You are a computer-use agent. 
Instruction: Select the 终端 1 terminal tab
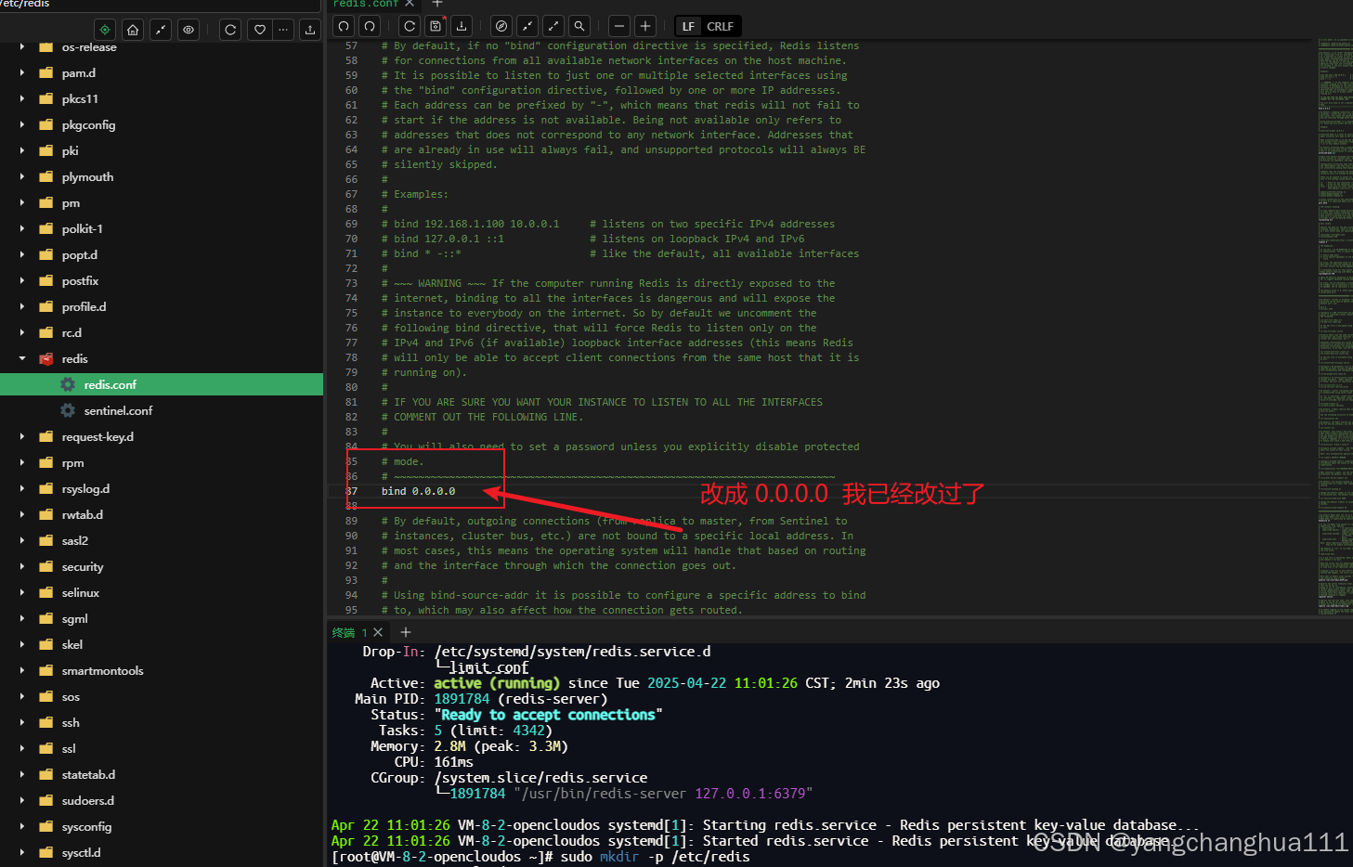point(348,632)
